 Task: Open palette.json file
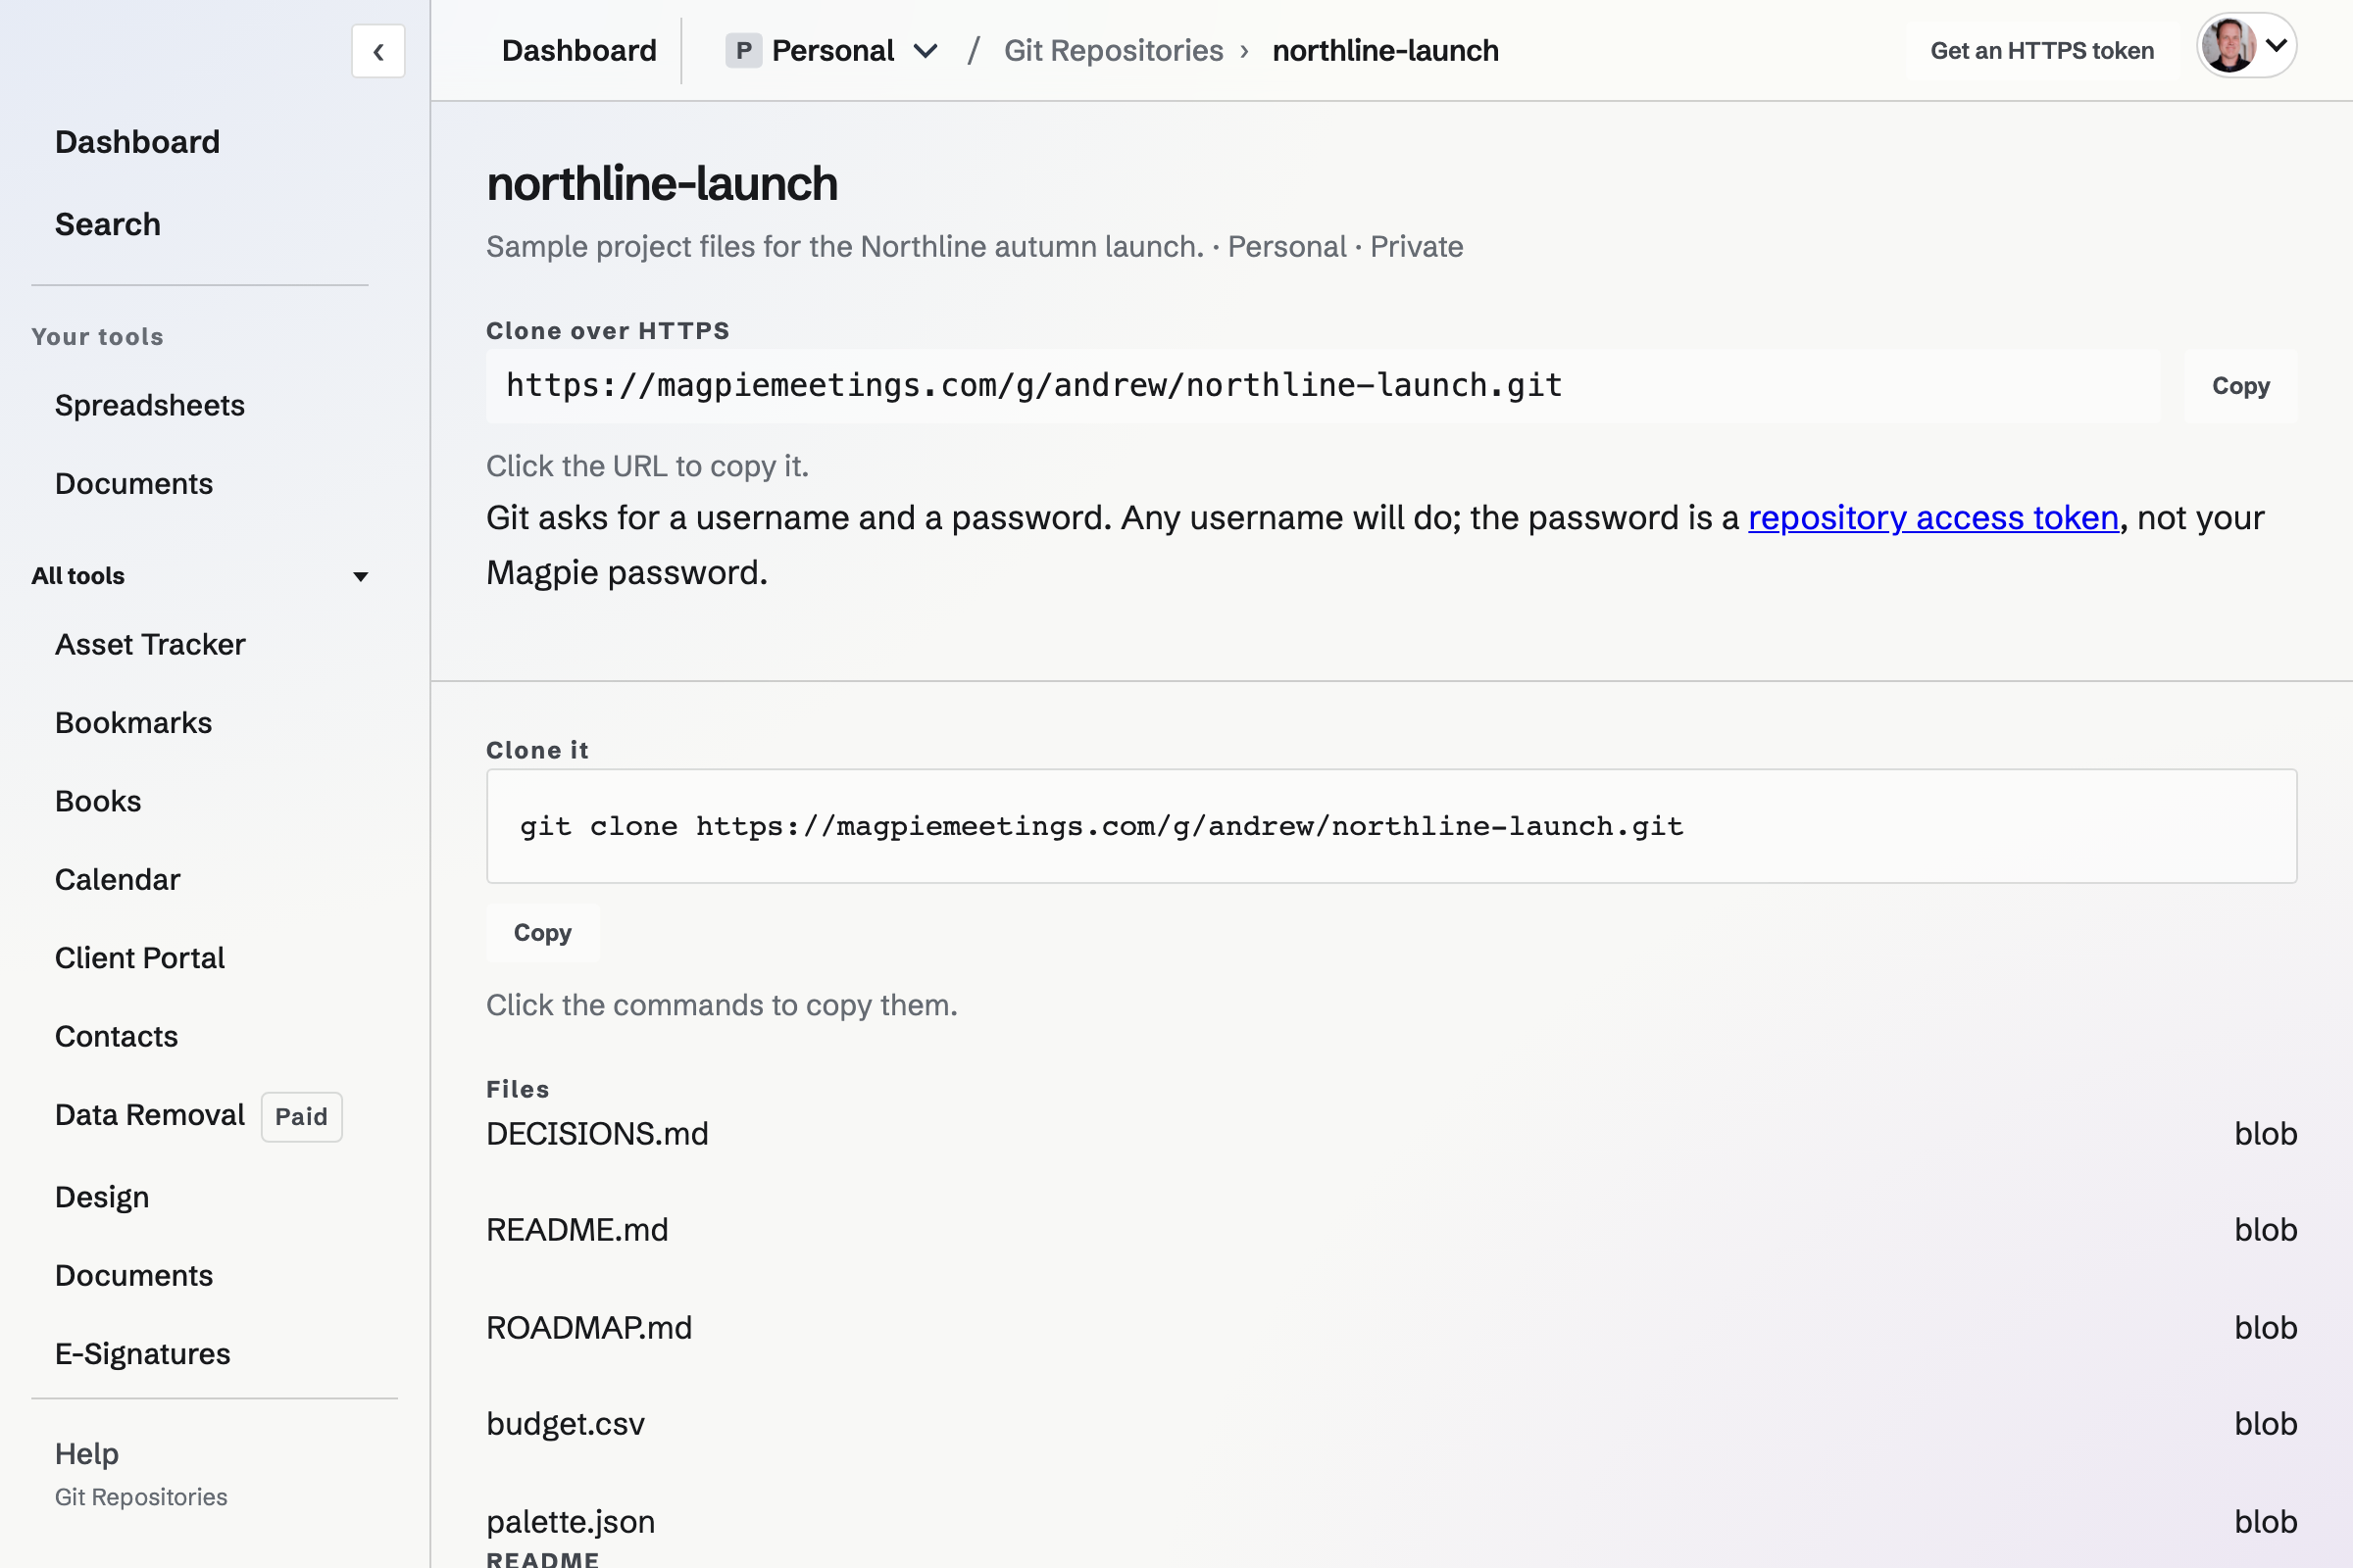pyautogui.click(x=571, y=1522)
